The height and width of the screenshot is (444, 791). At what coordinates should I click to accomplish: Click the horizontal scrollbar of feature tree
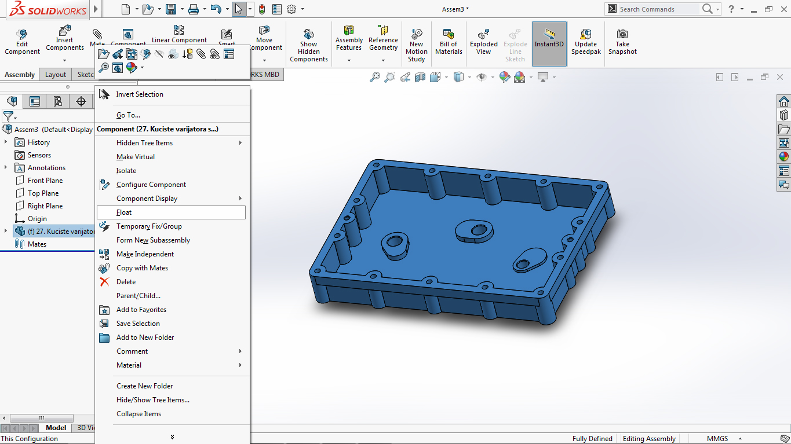[42, 418]
